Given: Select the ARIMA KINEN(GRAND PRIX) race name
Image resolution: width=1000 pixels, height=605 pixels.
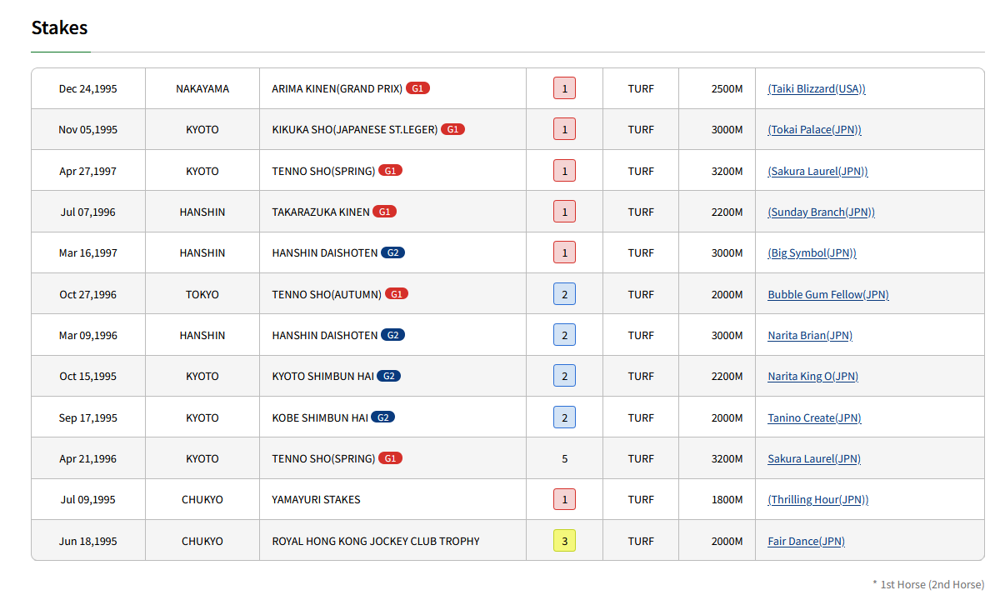Looking at the screenshot, I should click(x=337, y=88).
